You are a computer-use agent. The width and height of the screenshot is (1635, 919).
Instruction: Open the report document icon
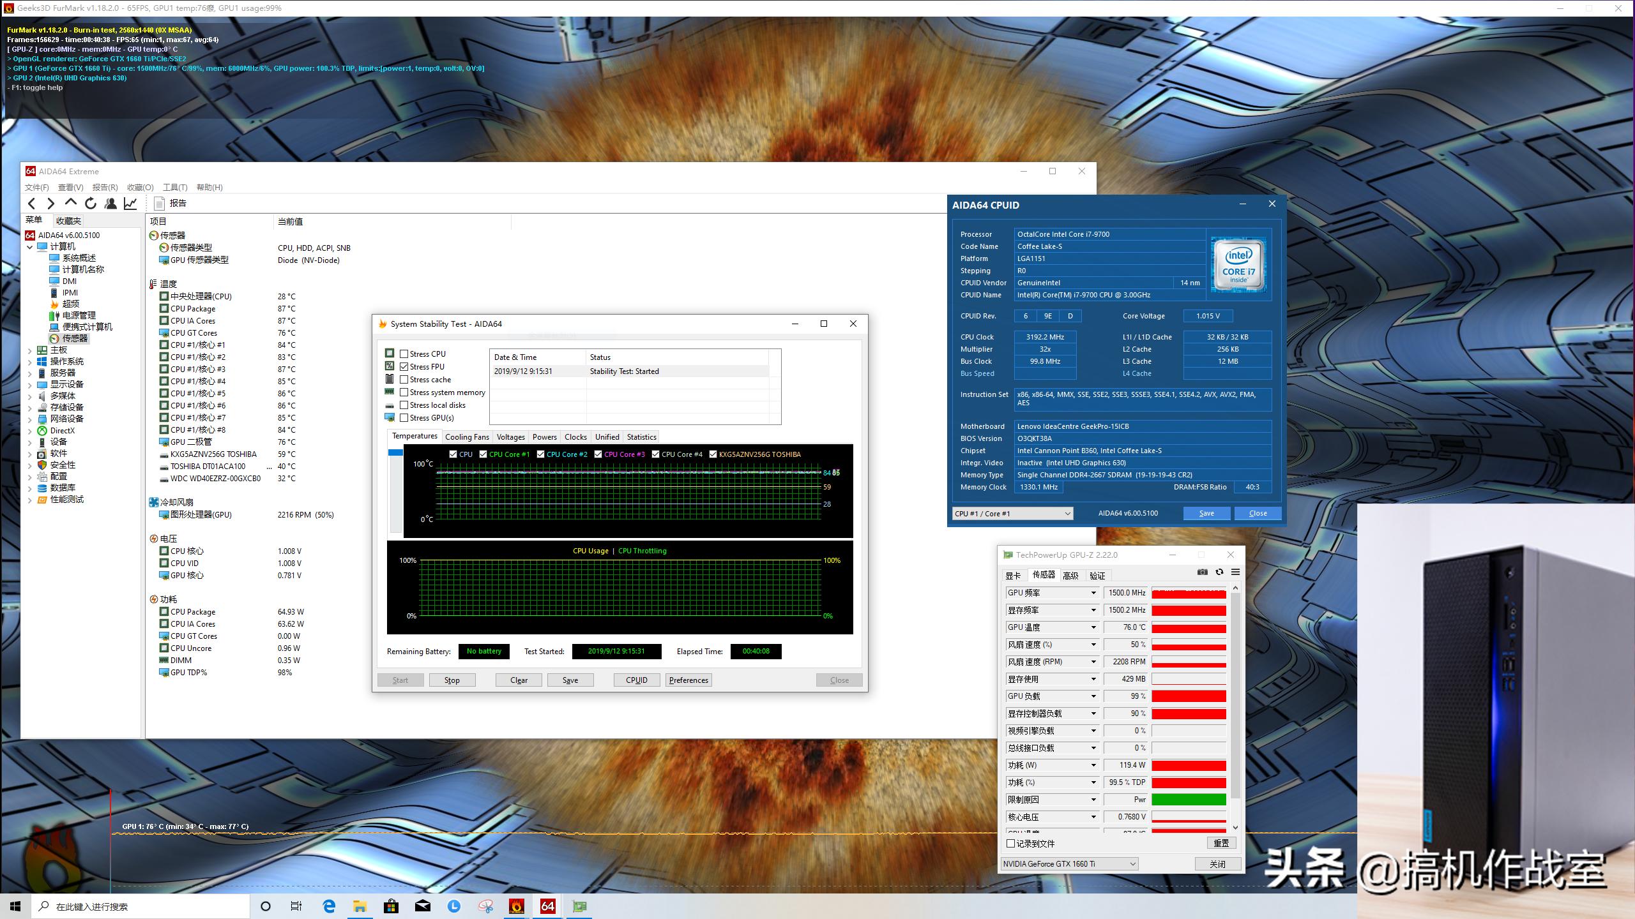[160, 204]
